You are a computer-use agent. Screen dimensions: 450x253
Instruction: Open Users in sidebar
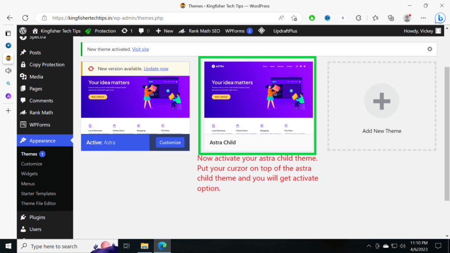click(x=45, y=229)
